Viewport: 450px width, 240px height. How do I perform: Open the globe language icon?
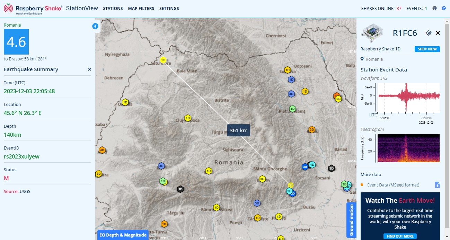coord(435,8)
